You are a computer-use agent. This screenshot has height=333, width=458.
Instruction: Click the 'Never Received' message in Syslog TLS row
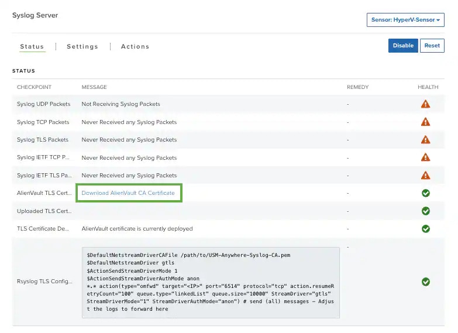(x=129, y=140)
